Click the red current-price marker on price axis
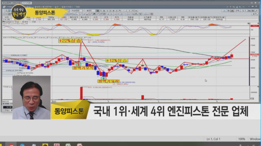This screenshot has width=261, height=146. point(254,54)
